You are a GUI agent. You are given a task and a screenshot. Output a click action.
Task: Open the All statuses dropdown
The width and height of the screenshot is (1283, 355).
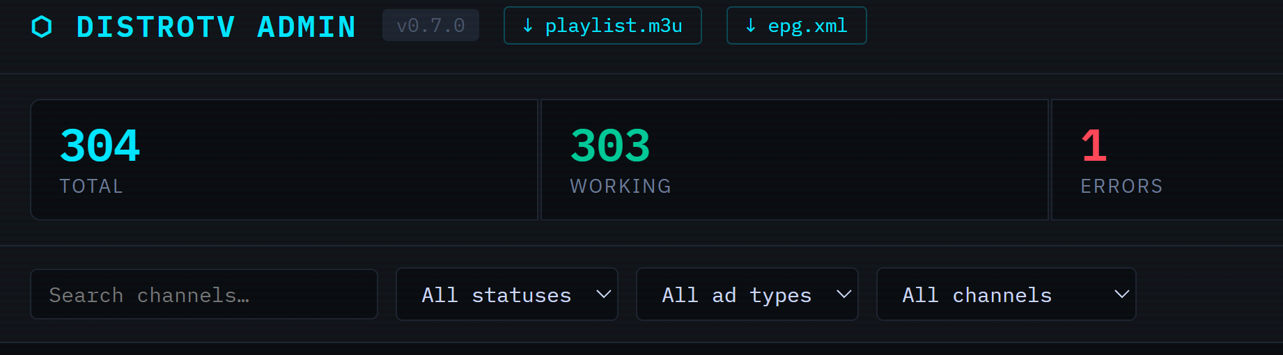click(496, 294)
